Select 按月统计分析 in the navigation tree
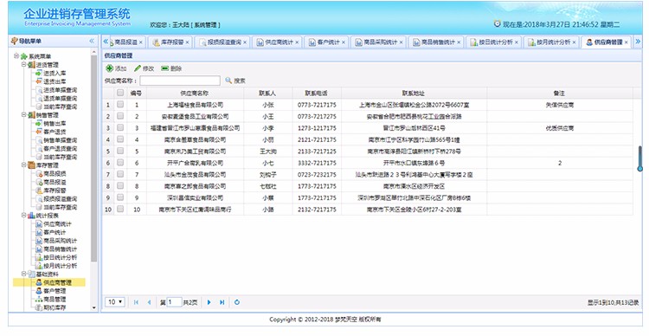The width and height of the screenshot is (649, 336). point(60,266)
